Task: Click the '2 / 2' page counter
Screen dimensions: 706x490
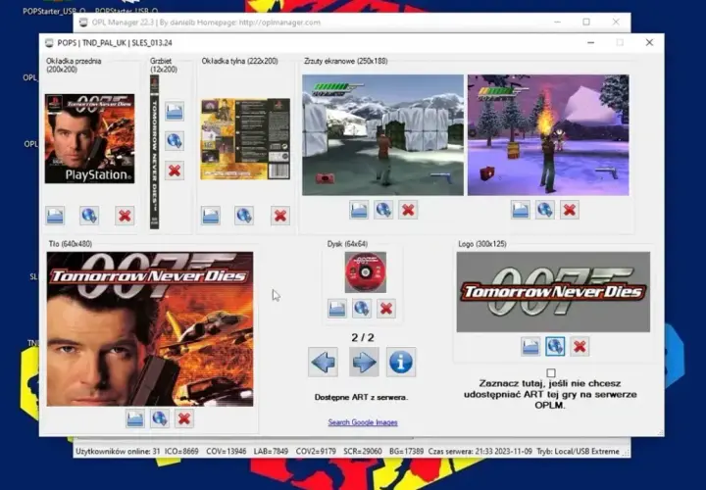Action: click(363, 337)
